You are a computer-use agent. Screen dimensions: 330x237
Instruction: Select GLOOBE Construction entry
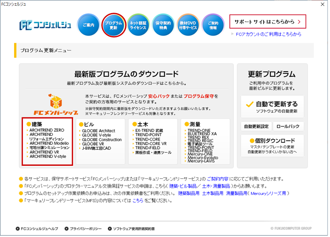pos(102,140)
